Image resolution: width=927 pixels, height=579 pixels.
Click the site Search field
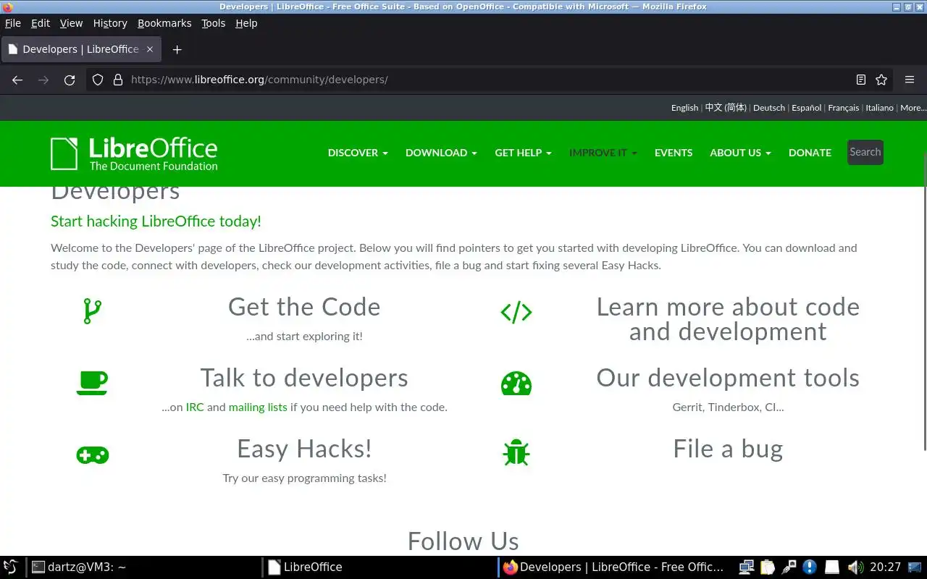tap(865, 152)
